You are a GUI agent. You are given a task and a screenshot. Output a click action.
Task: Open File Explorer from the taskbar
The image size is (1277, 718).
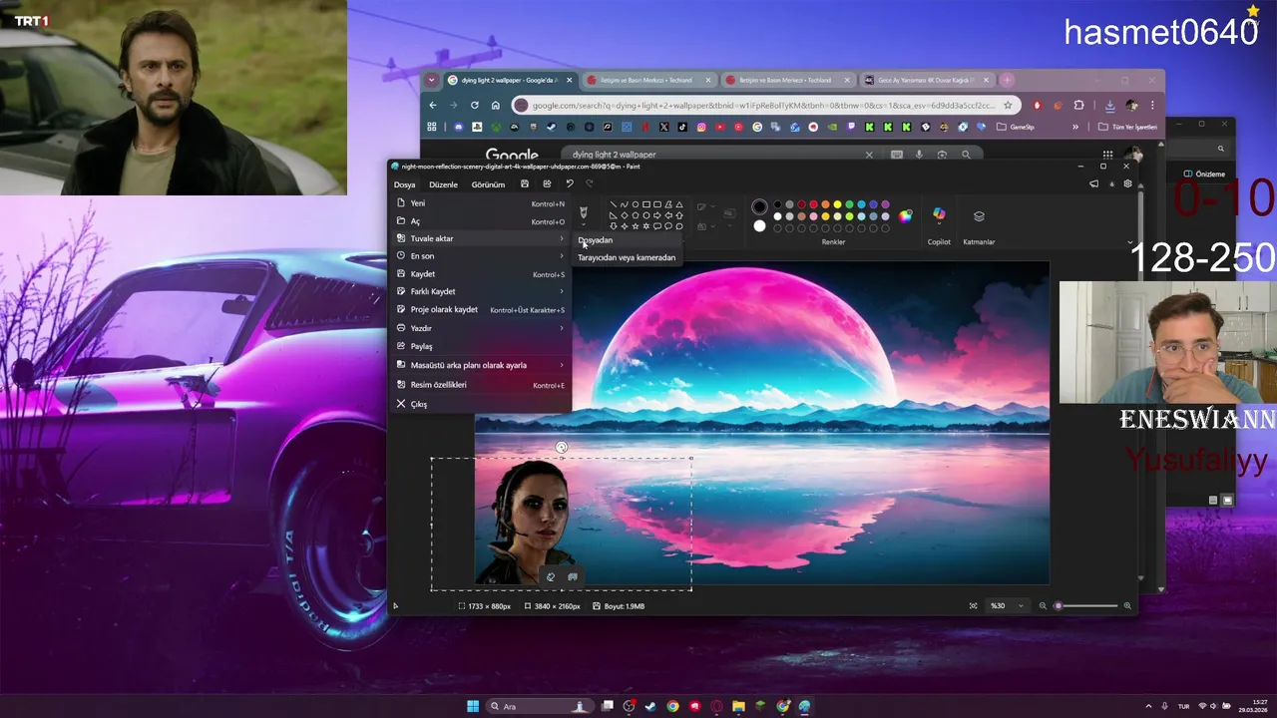(x=738, y=706)
